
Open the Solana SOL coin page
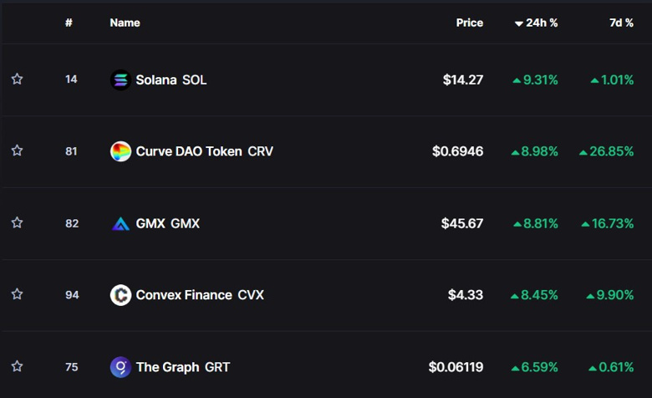[171, 80]
